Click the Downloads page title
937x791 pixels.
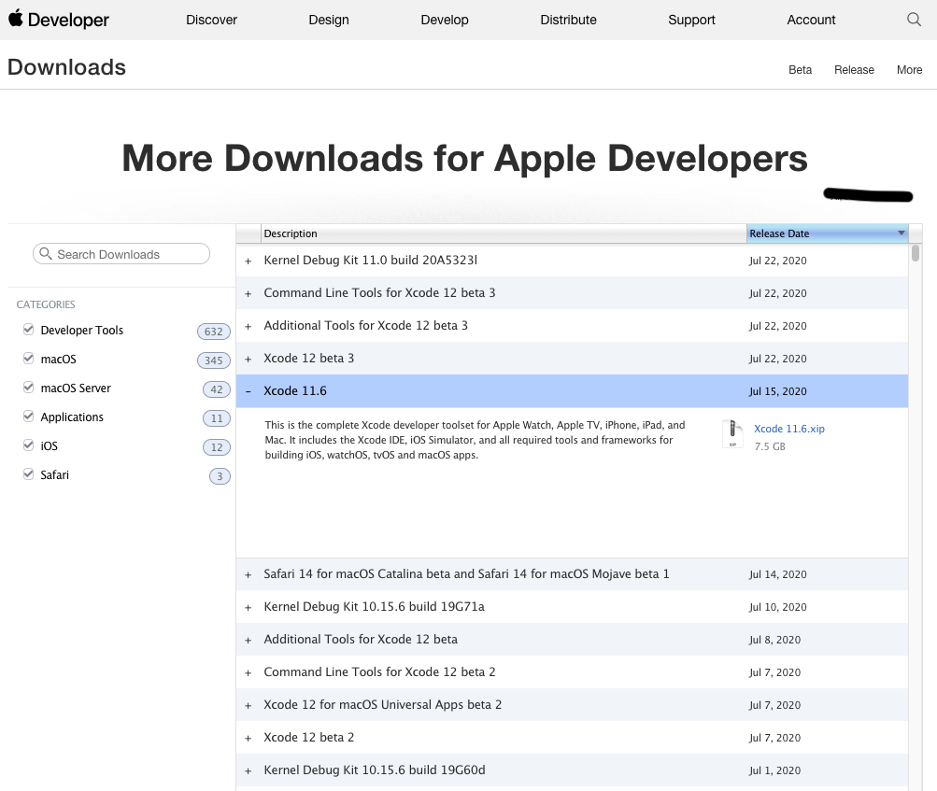tap(67, 67)
